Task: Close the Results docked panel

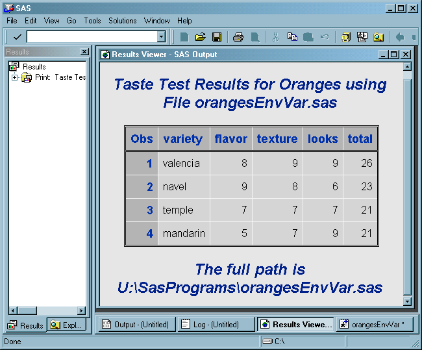Action: (84, 51)
